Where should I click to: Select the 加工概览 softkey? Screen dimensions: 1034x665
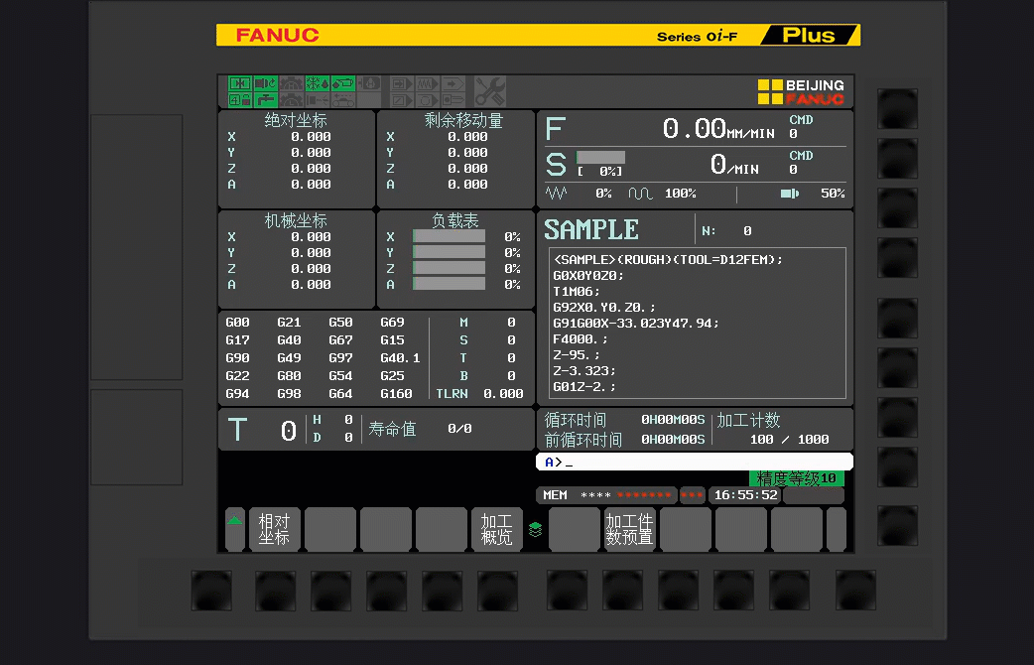(x=496, y=529)
